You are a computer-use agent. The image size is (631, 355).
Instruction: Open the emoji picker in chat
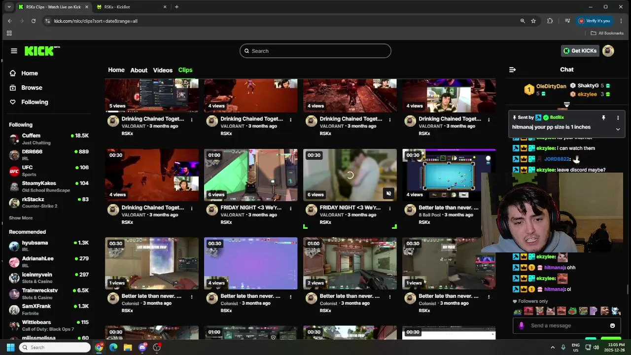(612, 325)
